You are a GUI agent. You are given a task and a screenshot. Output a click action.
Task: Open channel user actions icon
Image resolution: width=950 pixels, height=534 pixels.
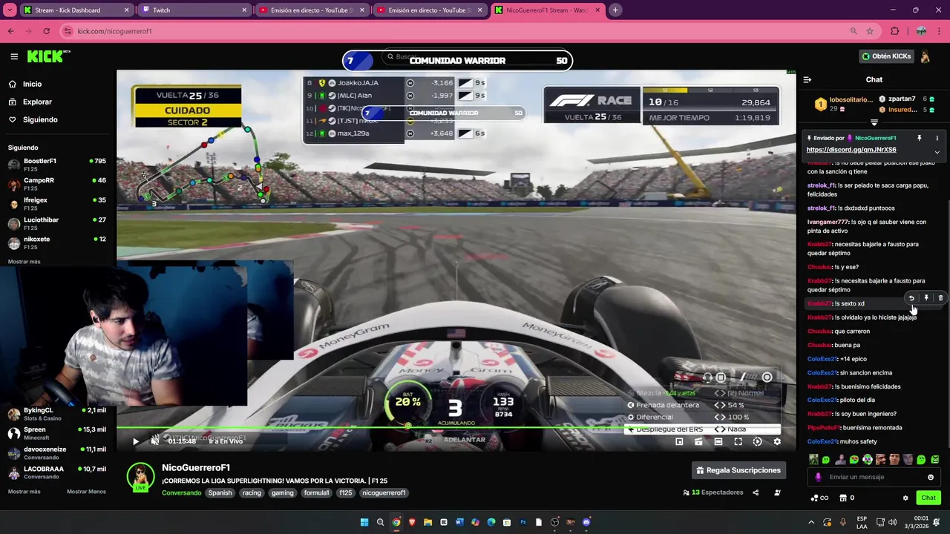coord(777,492)
